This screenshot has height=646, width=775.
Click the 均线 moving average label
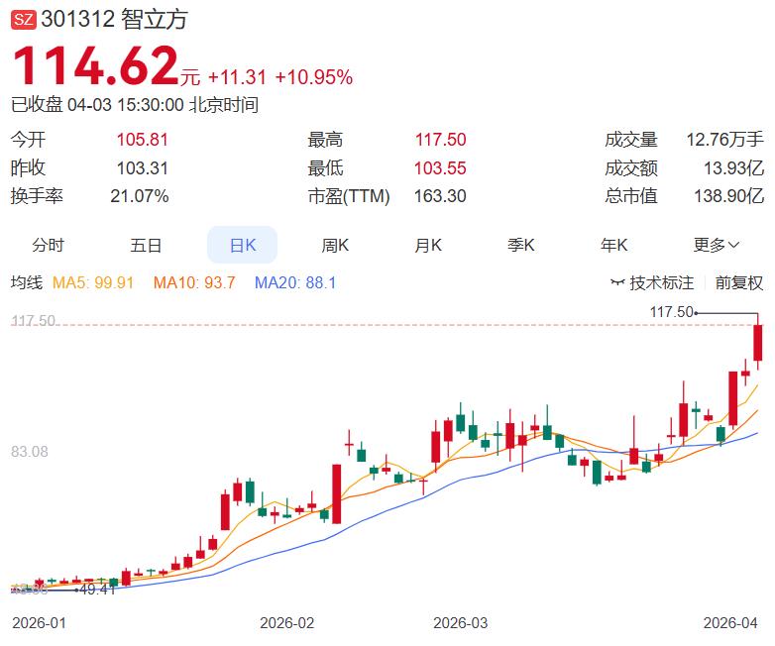(x=27, y=282)
